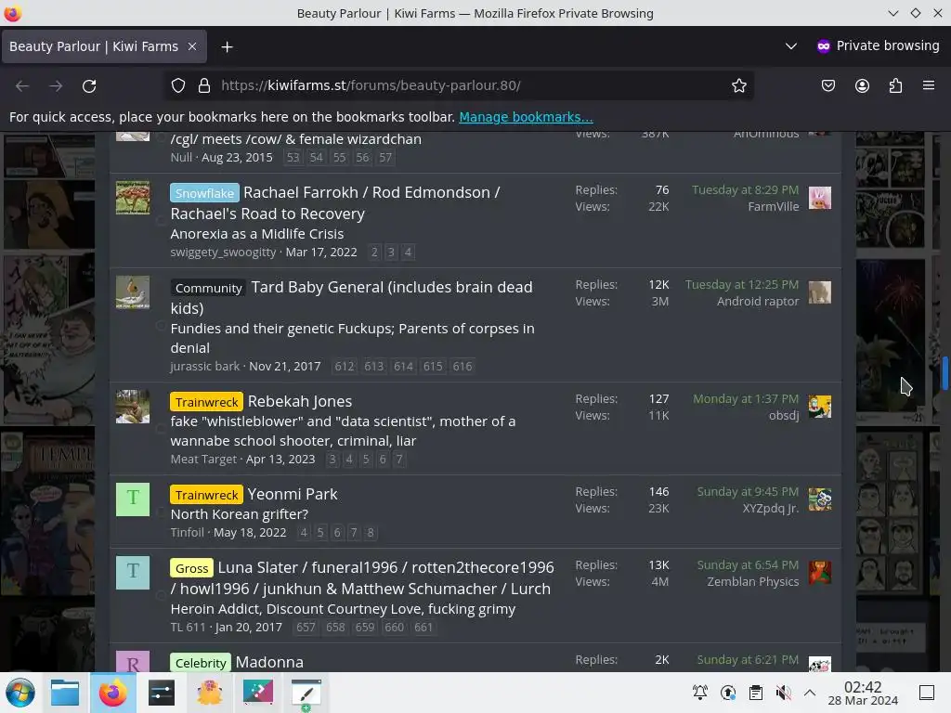Open page 57 of /cgl/ meets /cow/ thread
Image resolution: width=951 pixels, height=713 pixels.
click(x=385, y=158)
